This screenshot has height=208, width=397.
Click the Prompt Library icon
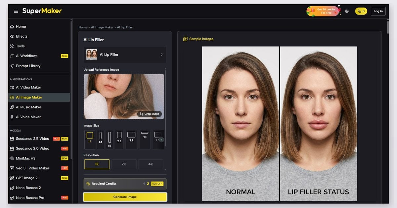(x=12, y=66)
